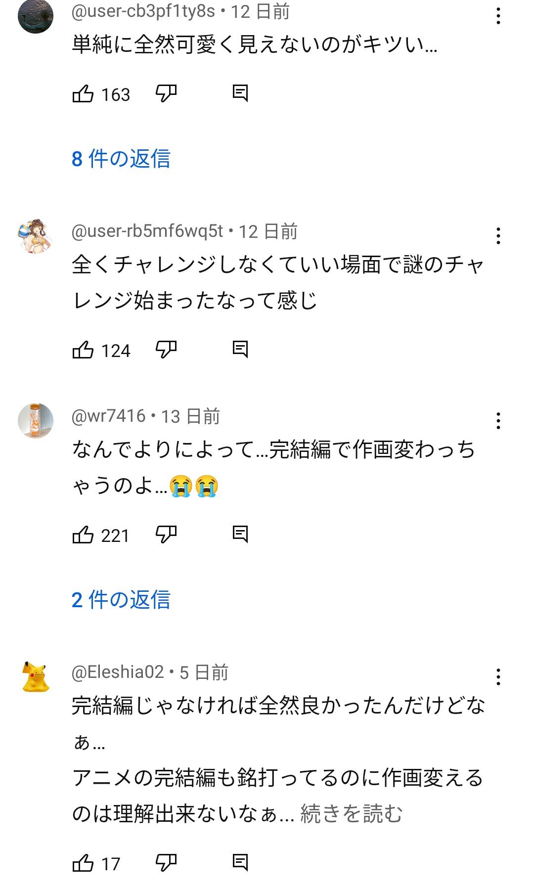The image size is (534, 891).
Task: Dislike the @user-rb5mf6wq5t comment
Action: [166, 350]
